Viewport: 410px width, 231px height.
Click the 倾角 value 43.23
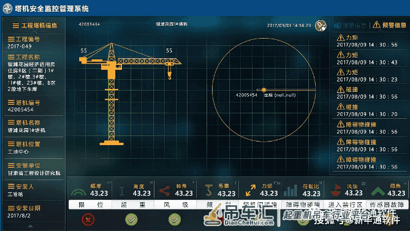tap(396, 193)
